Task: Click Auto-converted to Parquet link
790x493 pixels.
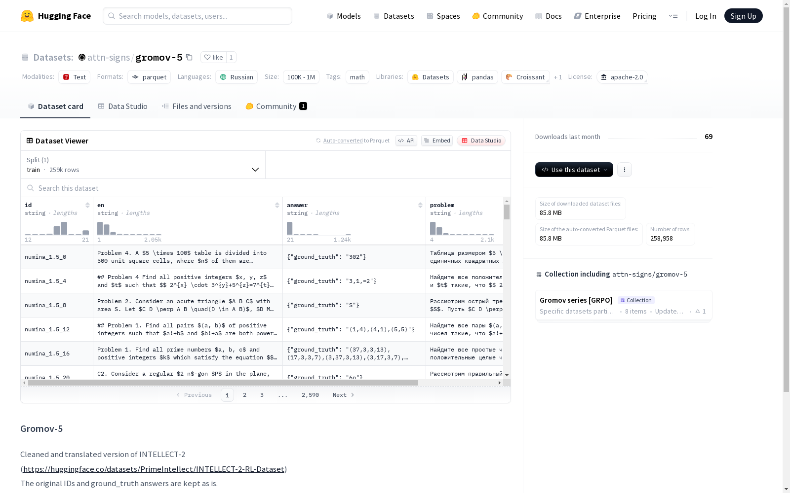Action: (353, 141)
